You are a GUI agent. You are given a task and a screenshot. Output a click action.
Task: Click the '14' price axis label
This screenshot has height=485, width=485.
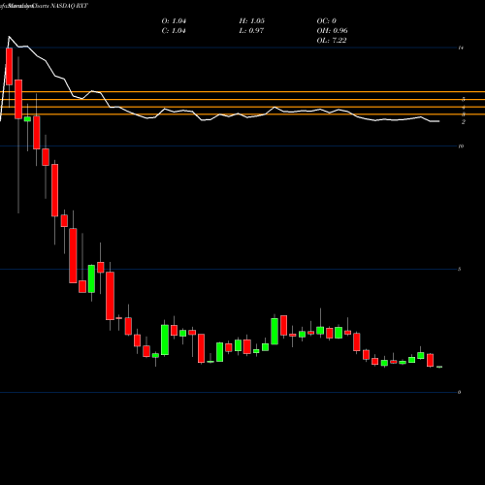461,48
